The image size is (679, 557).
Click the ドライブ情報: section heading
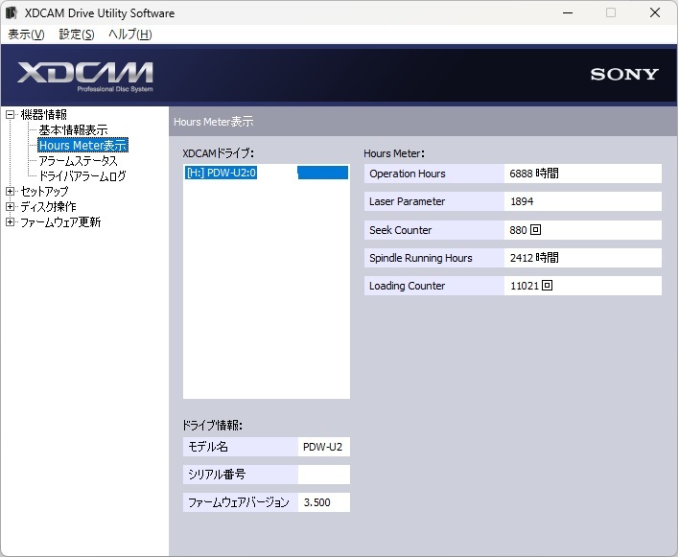(x=212, y=426)
